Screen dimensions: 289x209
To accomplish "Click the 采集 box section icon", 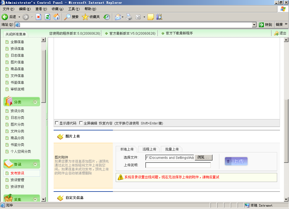I will click(8, 198).
